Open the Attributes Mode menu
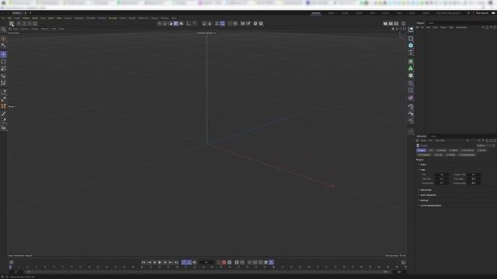This screenshot has height=279, width=497. (423, 140)
